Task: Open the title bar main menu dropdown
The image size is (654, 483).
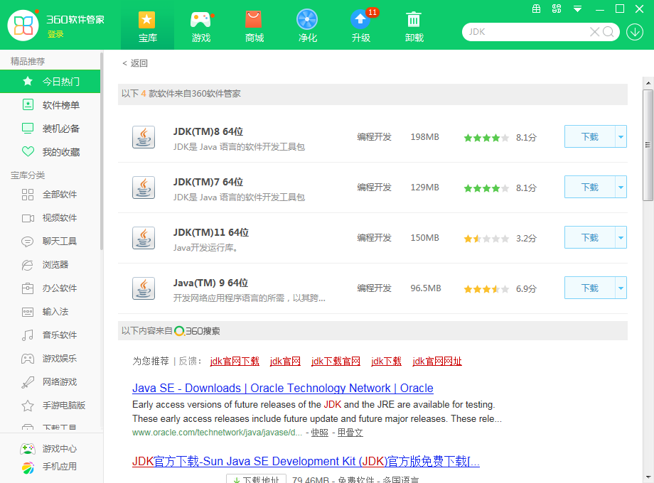Action: pos(578,9)
